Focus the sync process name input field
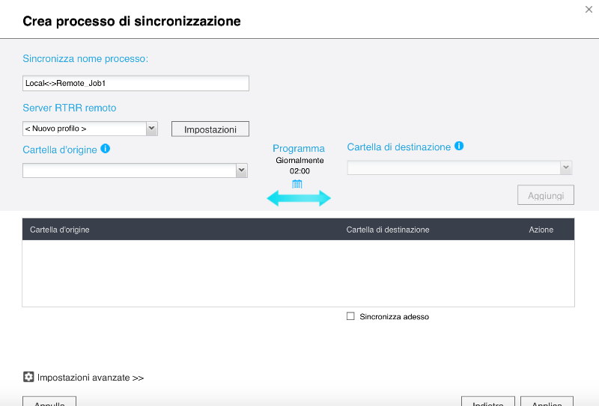Screen dimensions: 599x406 click(x=136, y=83)
